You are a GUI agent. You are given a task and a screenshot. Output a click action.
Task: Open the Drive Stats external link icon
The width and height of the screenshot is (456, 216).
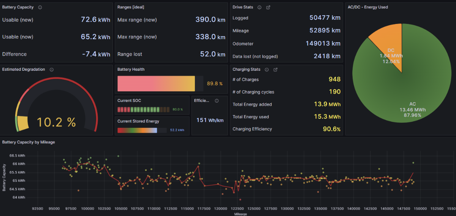[268, 7]
